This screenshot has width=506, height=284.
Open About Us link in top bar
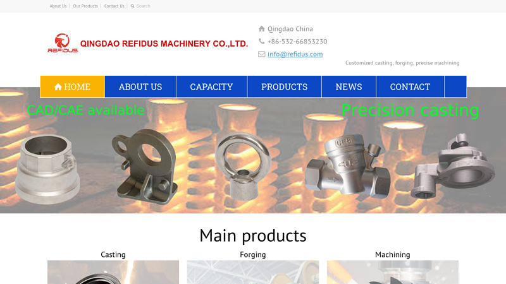point(58,6)
